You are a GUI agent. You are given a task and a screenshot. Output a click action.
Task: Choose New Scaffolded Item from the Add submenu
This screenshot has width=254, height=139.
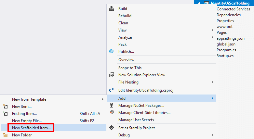(x=31, y=128)
